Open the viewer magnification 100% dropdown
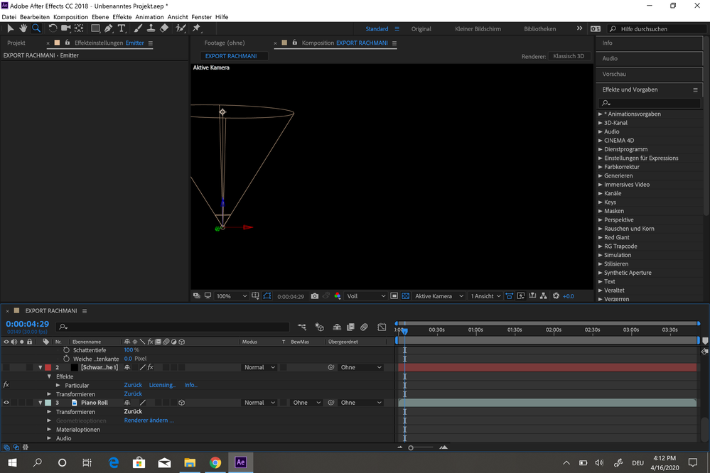The image size is (710, 473). pyautogui.click(x=232, y=296)
